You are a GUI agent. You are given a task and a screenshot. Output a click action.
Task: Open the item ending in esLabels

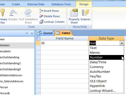17,51
